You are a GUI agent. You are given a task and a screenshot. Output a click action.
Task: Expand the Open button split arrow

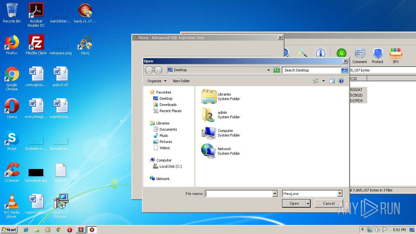tap(308, 203)
